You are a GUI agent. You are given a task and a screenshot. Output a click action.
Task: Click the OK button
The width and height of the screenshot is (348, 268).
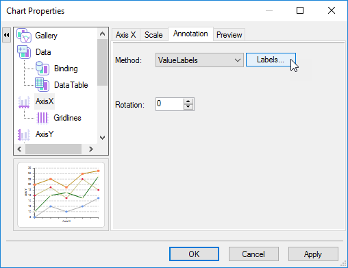[194, 254]
